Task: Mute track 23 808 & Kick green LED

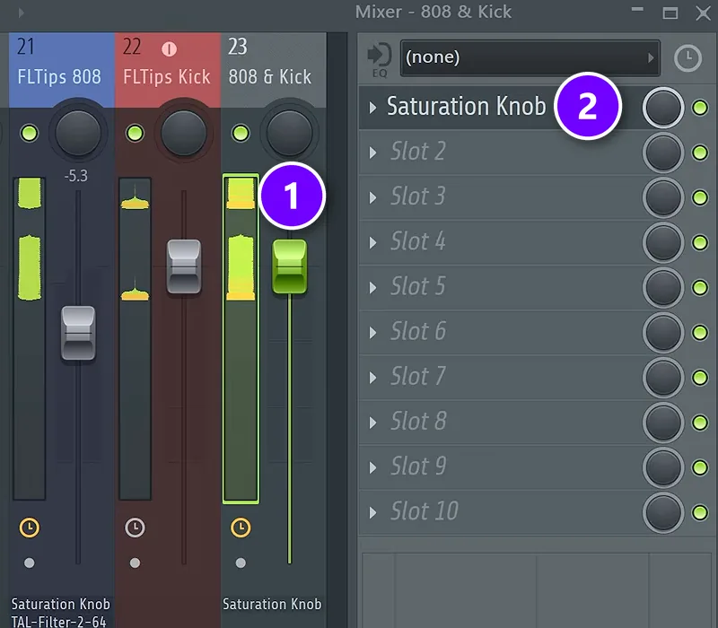Action: click(x=241, y=133)
